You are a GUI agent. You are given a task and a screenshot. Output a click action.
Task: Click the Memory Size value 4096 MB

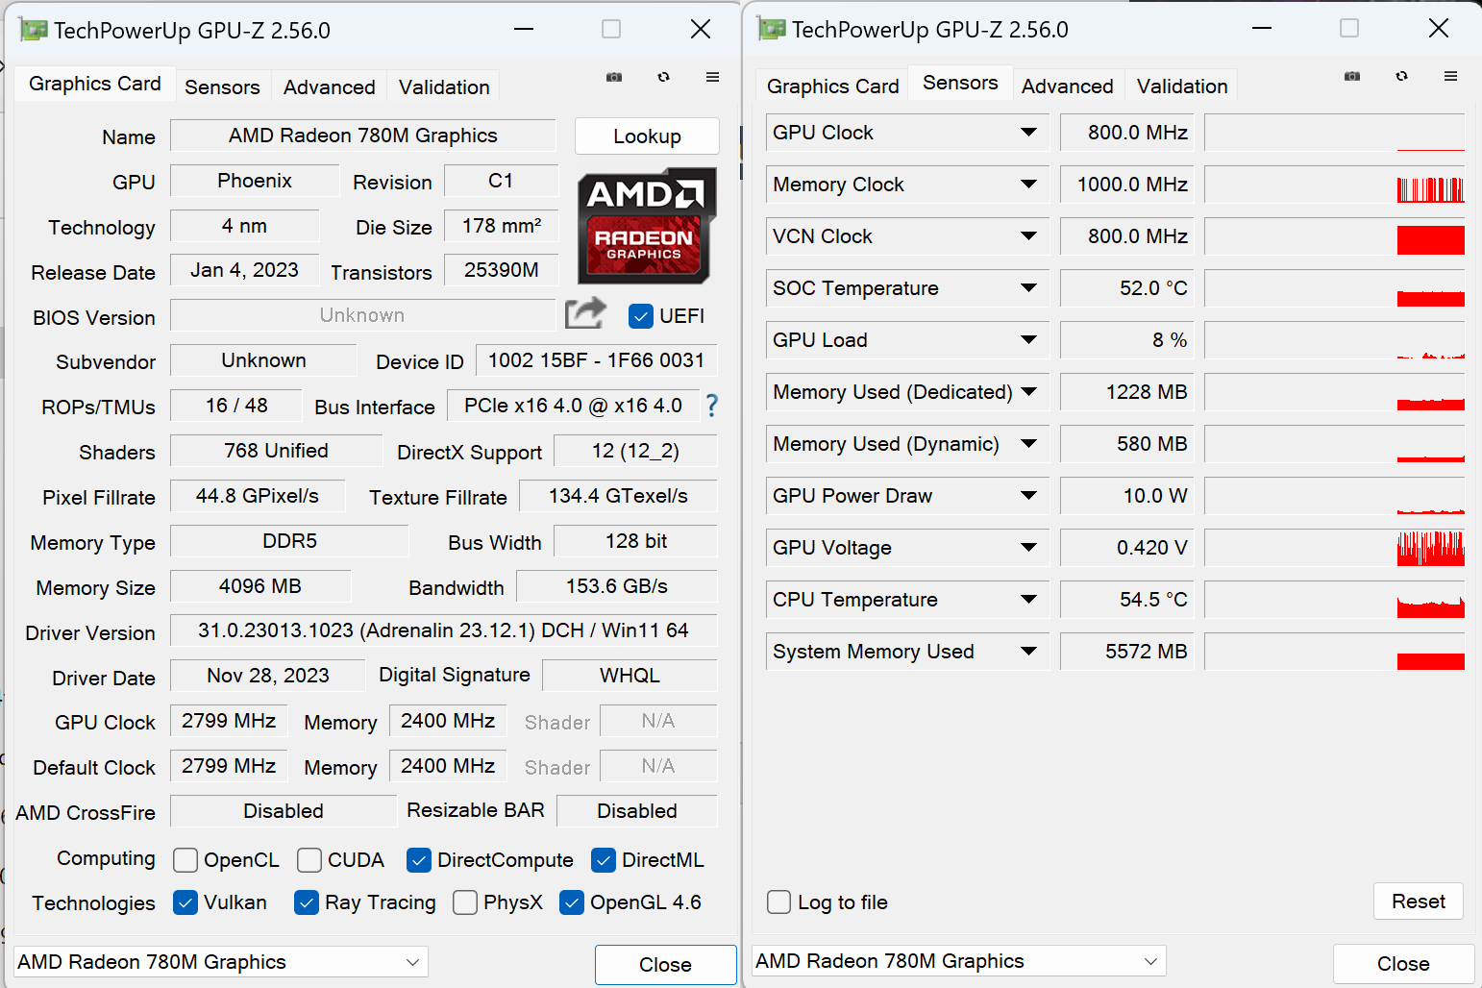click(259, 586)
